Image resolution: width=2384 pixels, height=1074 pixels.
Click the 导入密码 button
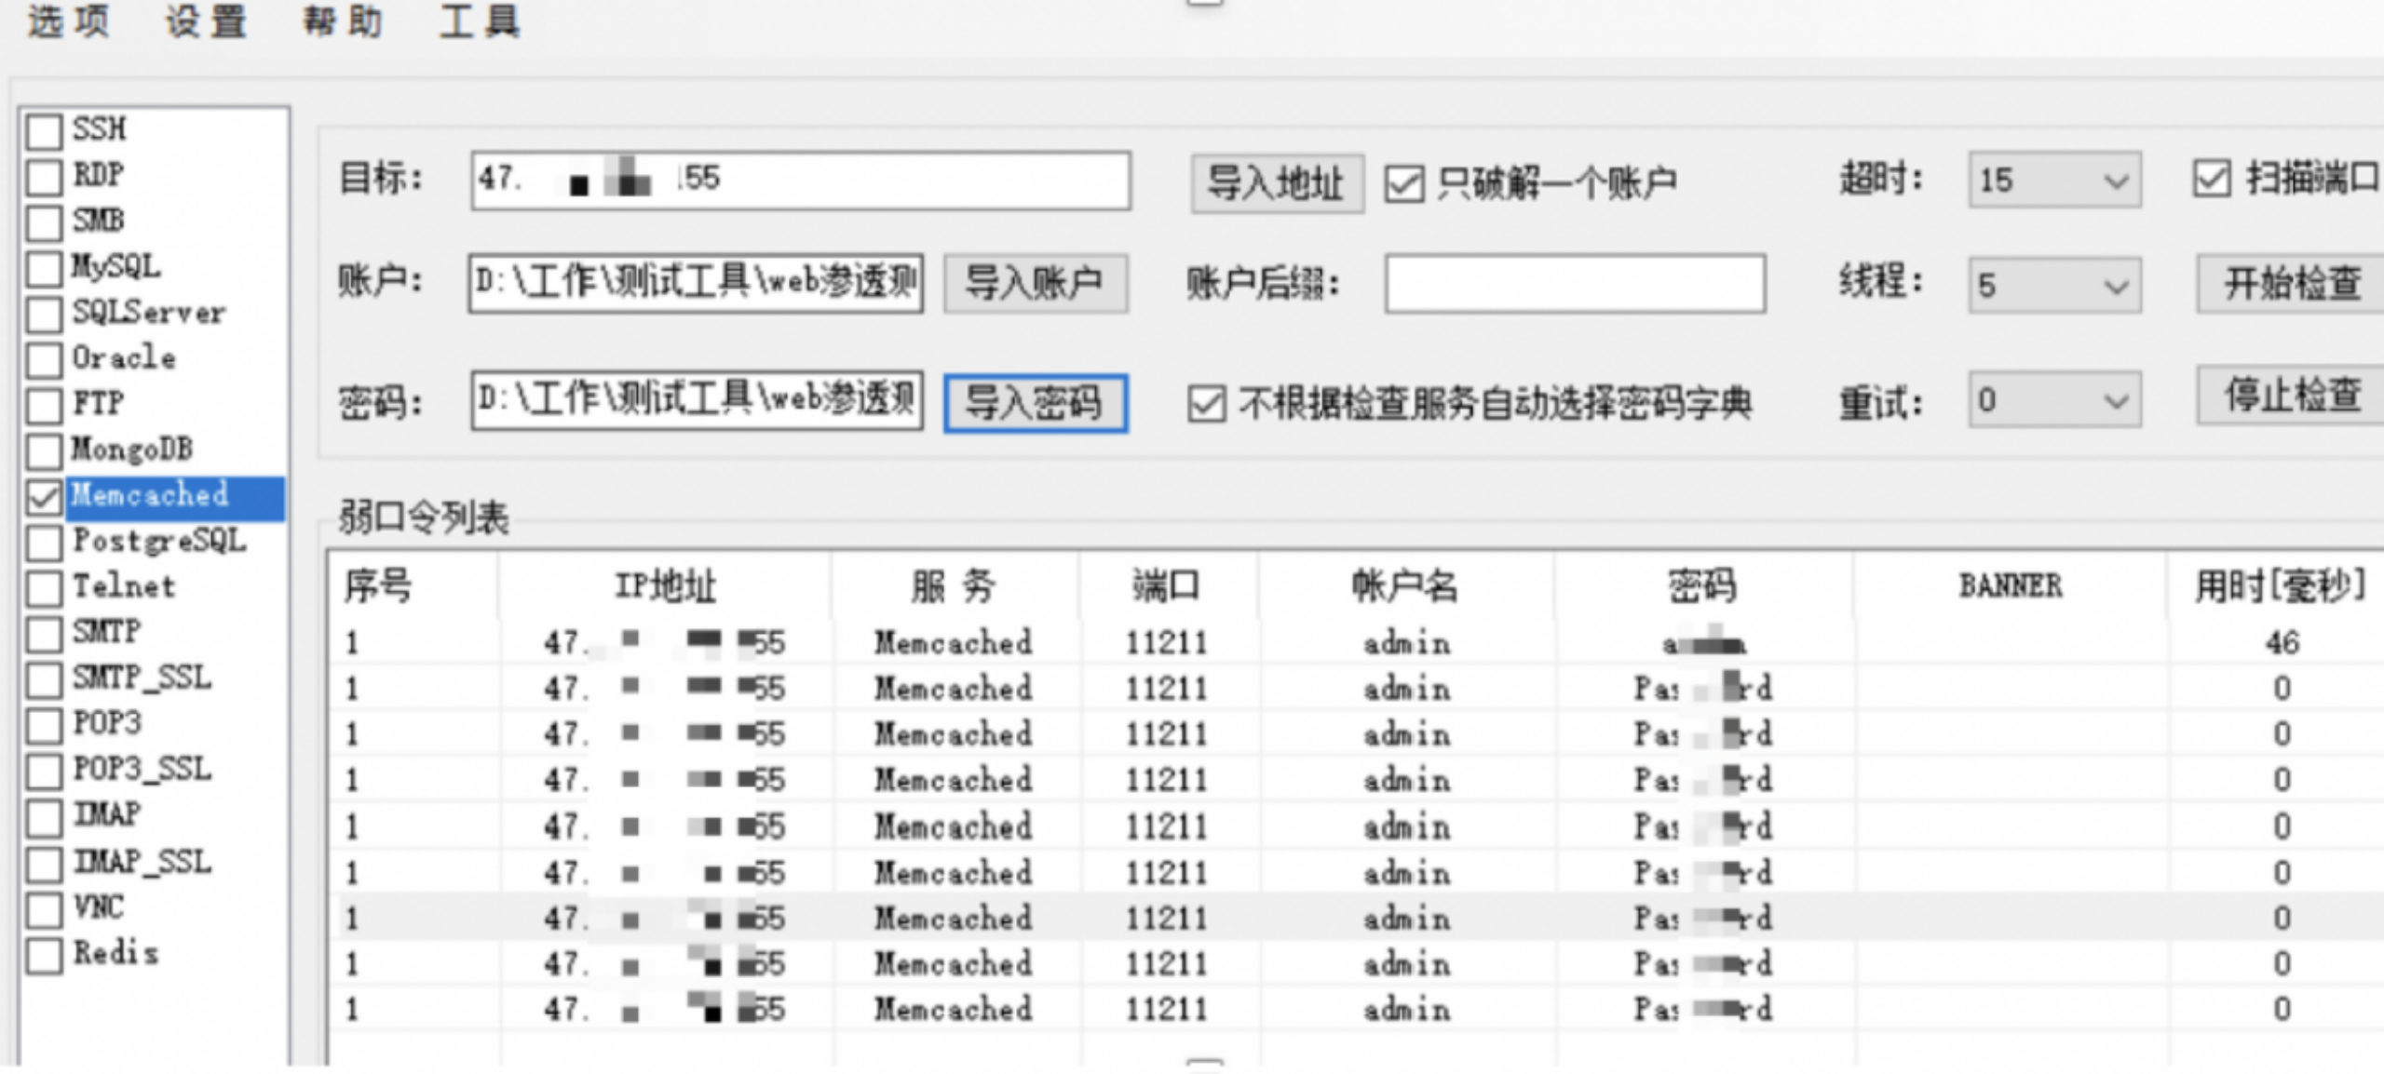(1035, 403)
